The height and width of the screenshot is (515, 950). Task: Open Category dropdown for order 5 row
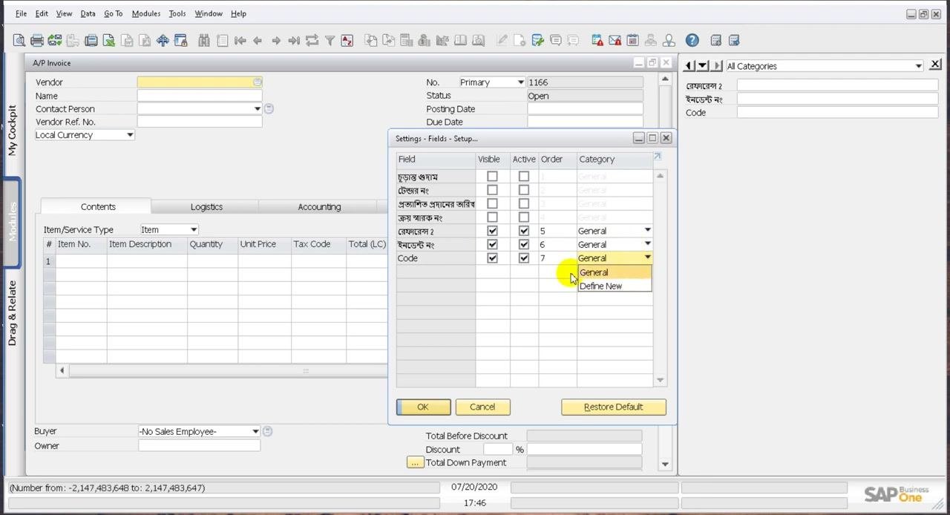click(x=647, y=231)
